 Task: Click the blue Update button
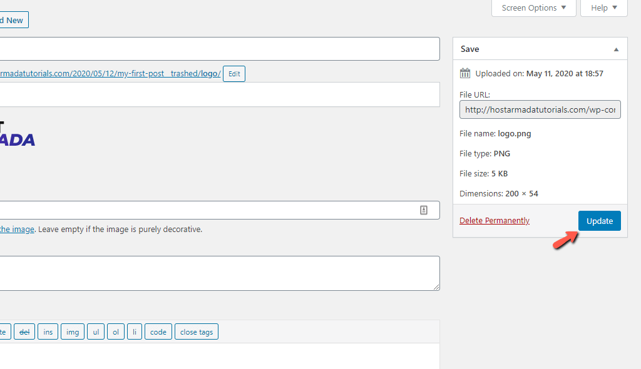coord(599,221)
